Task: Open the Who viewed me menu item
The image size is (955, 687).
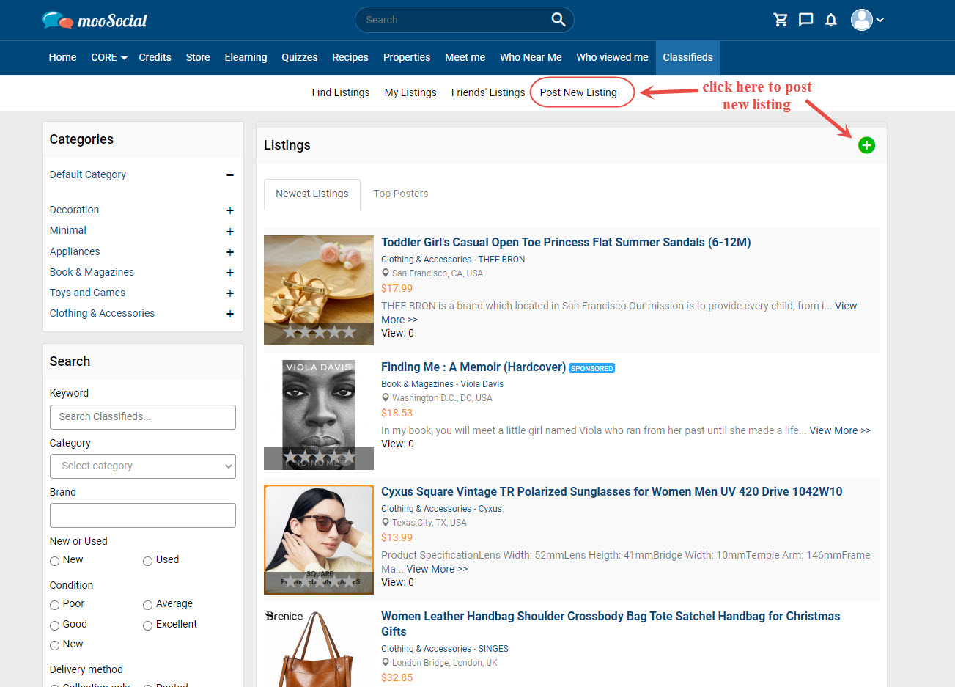Action: (612, 57)
